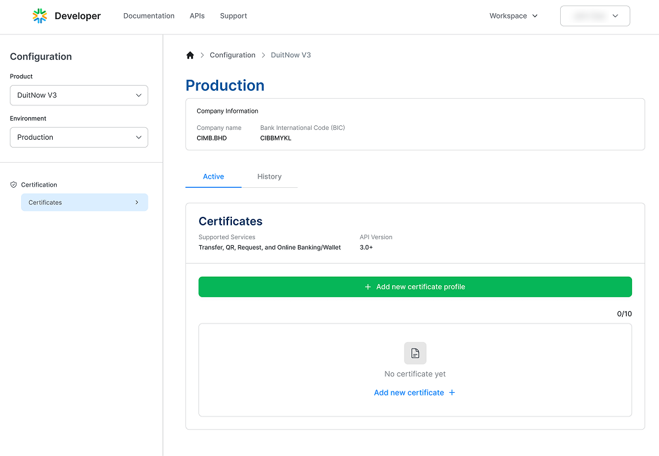Screen dimensions: 659x456
Task: Switch to the History tab
Action: tap(270, 177)
